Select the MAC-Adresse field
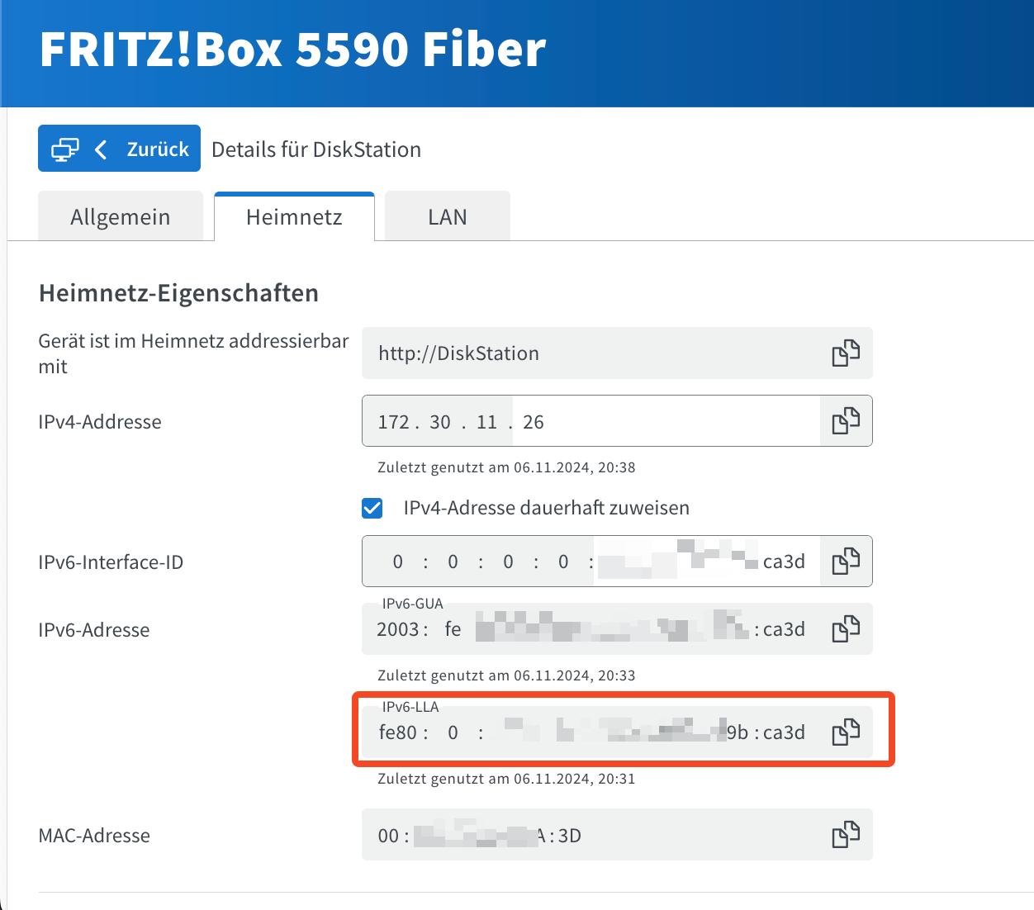Image resolution: width=1034 pixels, height=910 pixels. (x=578, y=834)
